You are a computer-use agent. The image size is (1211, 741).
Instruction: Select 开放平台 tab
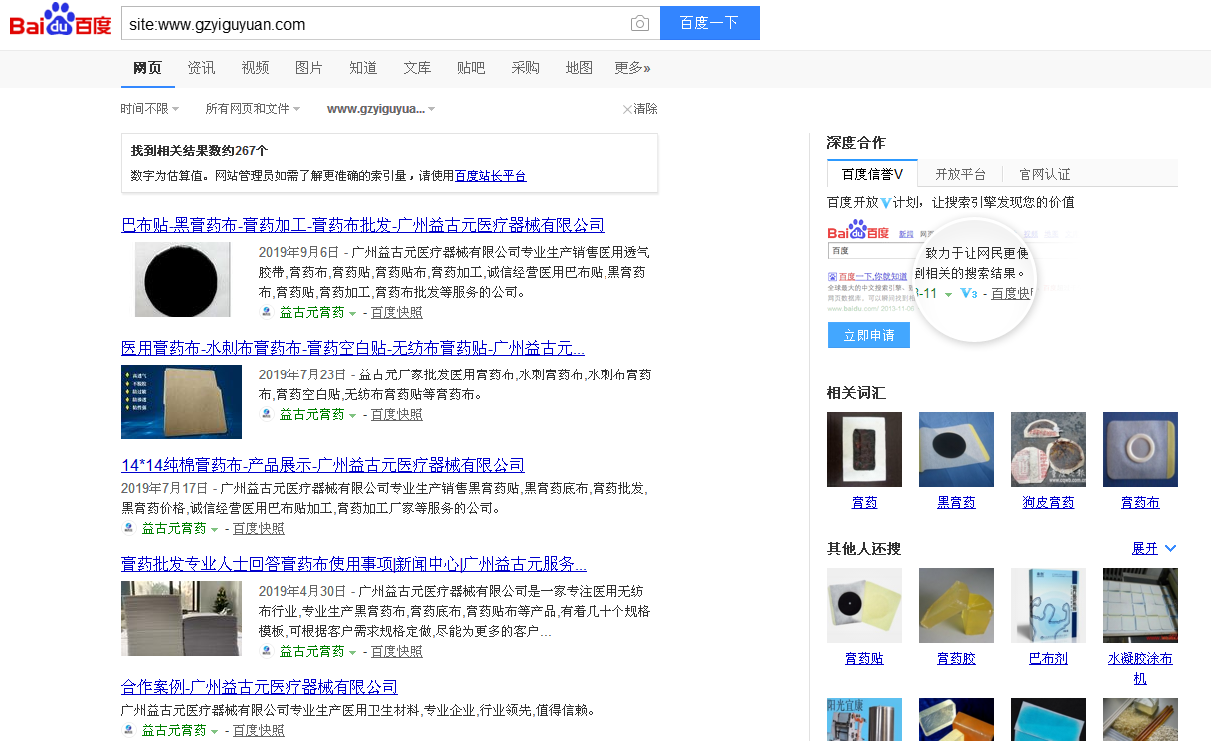960,174
